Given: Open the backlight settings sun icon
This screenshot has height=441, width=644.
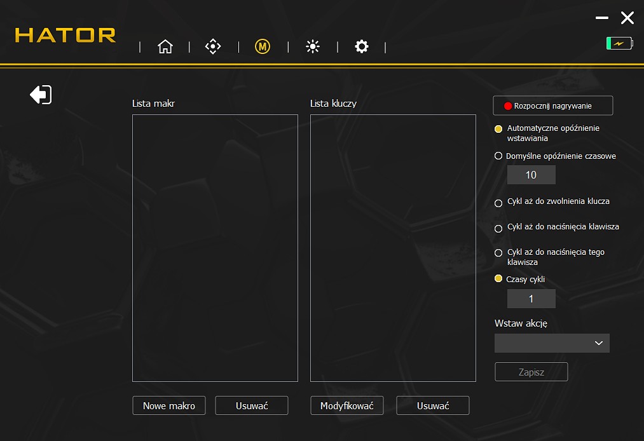Looking at the screenshot, I should point(312,46).
